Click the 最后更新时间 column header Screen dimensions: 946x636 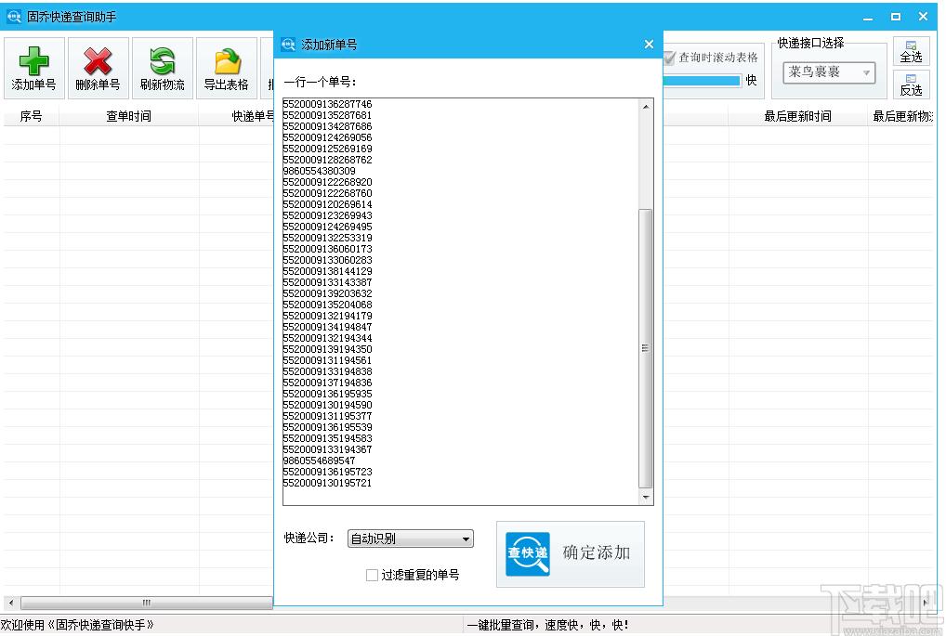pyautogui.click(x=797, y=116)
